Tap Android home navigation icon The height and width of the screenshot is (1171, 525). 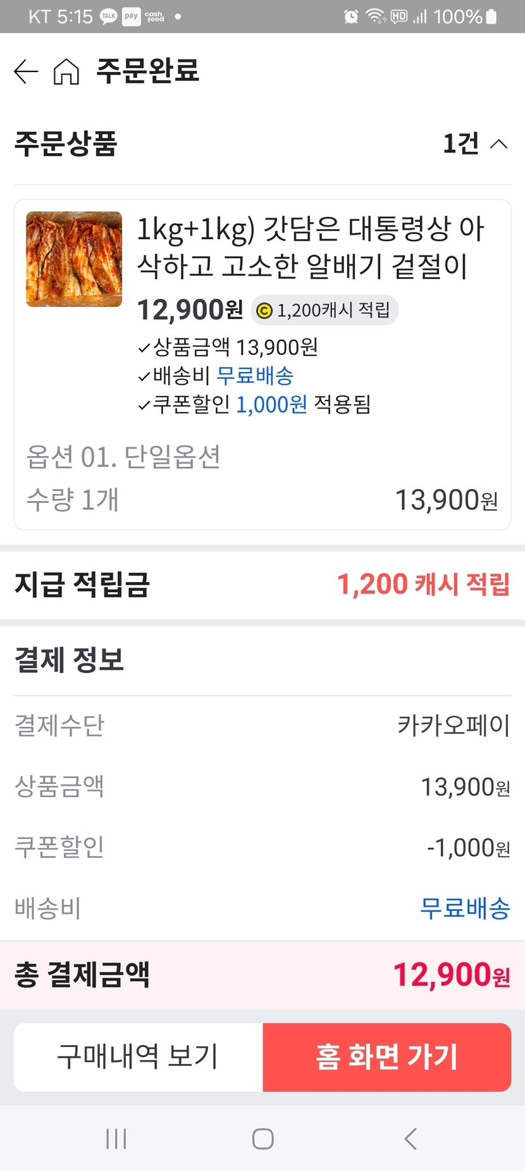pyautogui.click(x=262, y=1139)
